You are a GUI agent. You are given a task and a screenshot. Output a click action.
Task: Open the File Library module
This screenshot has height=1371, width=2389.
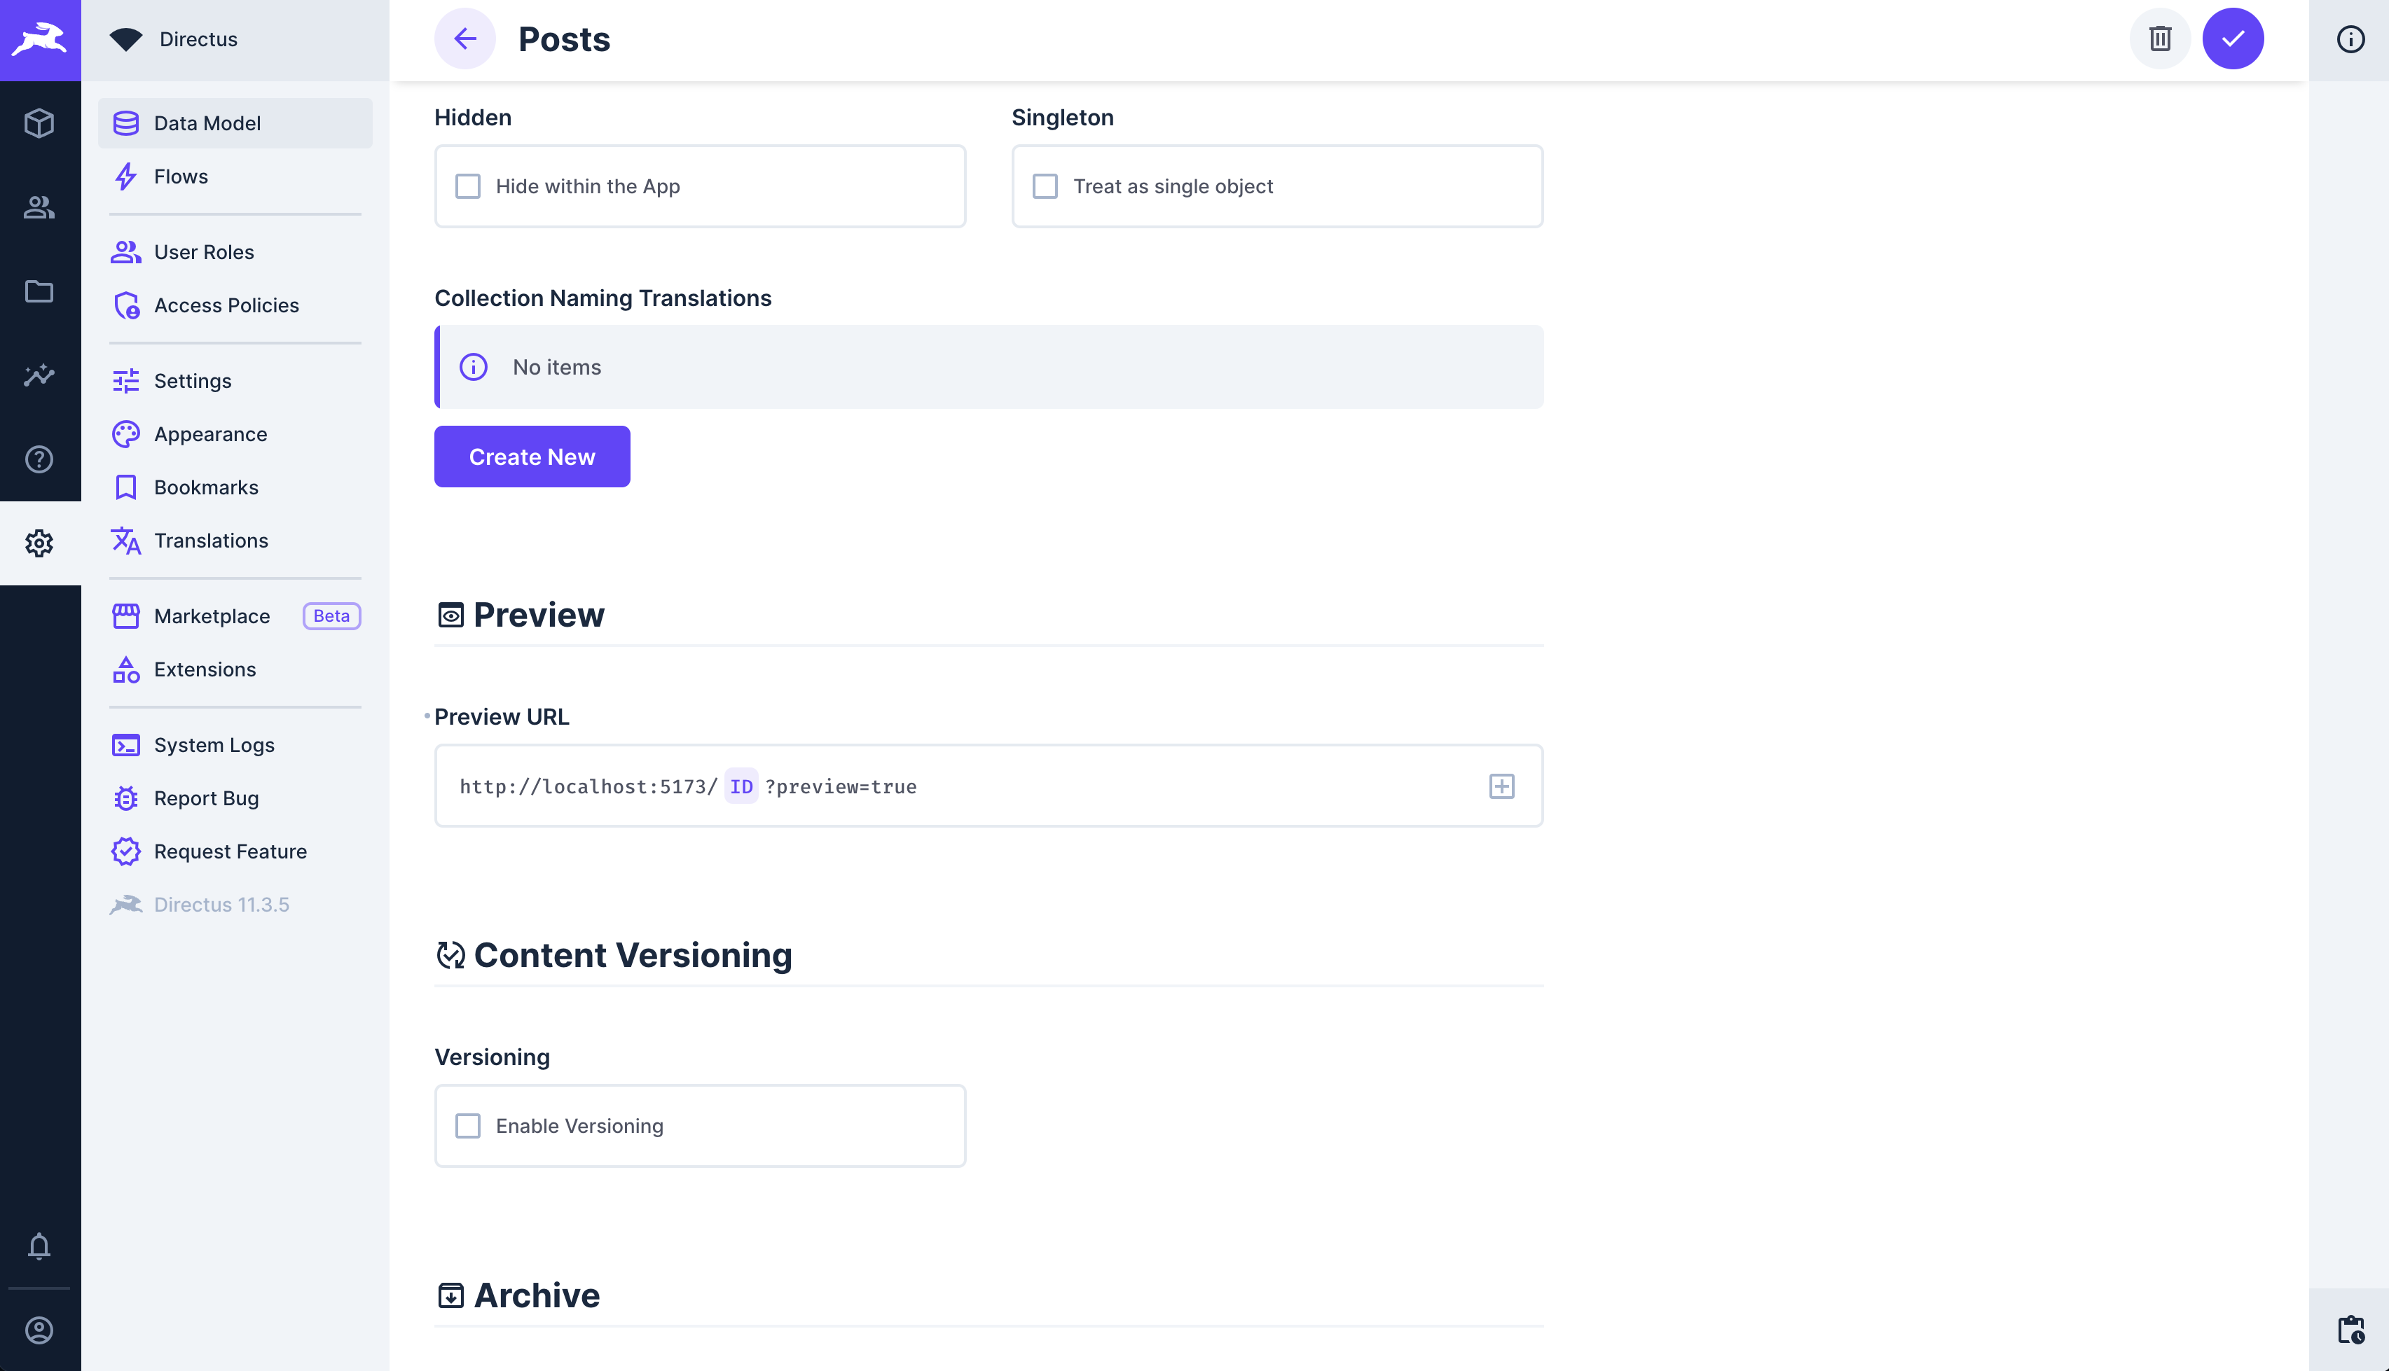pos(39,292)
